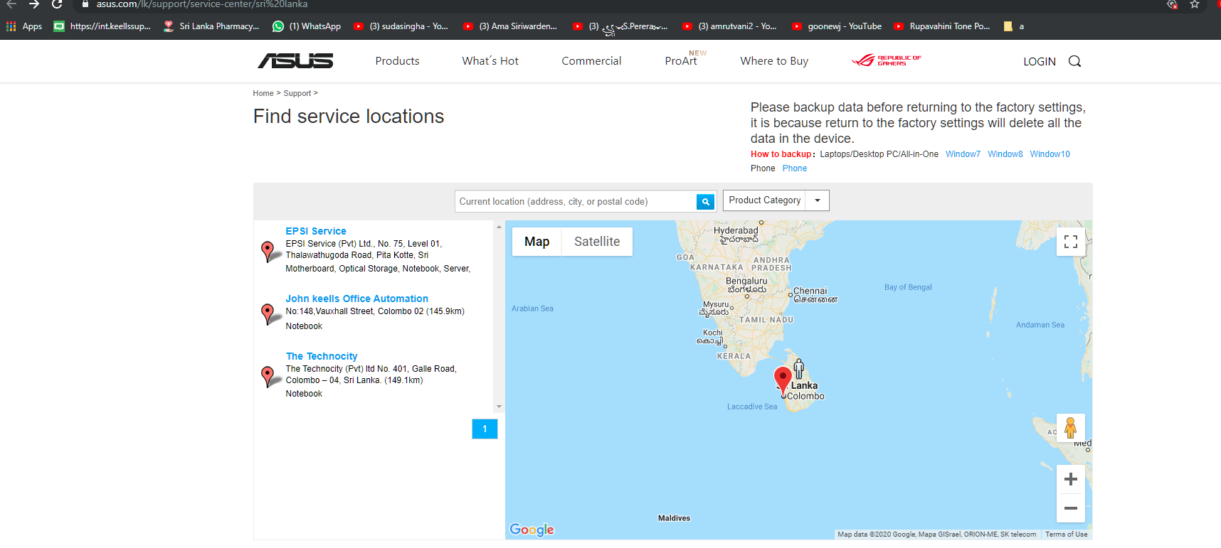Open the WhatsApp bookmark
This screenshot has width=1221, height=548.
point(307,26)
